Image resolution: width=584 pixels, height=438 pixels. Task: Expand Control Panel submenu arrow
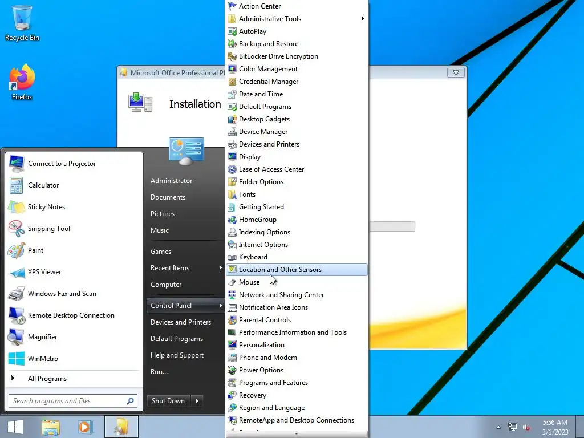[221, 306]
